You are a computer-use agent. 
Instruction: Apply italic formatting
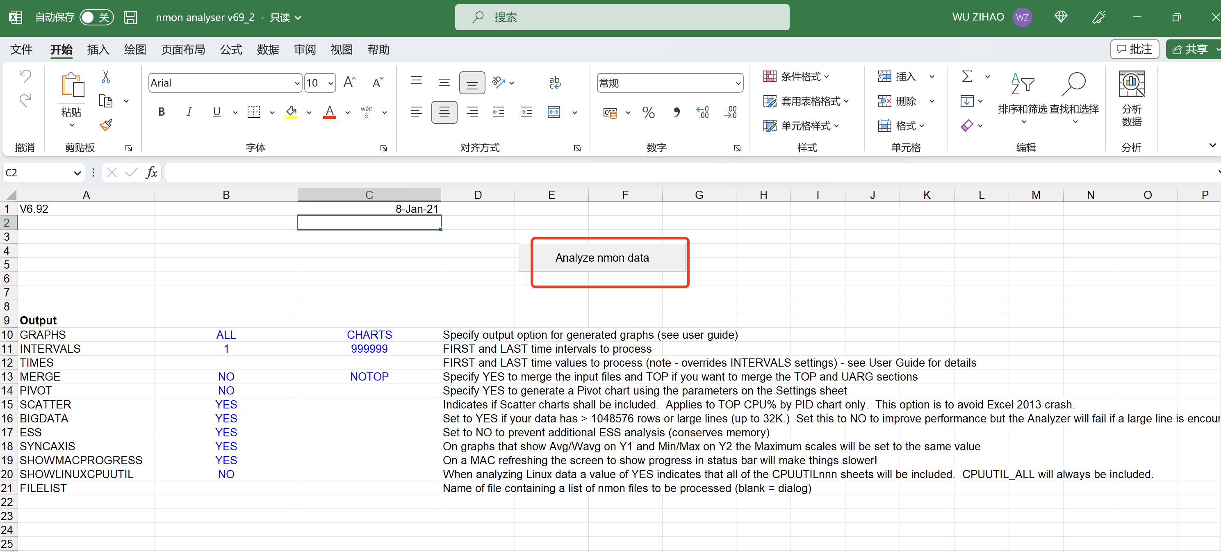189,112
